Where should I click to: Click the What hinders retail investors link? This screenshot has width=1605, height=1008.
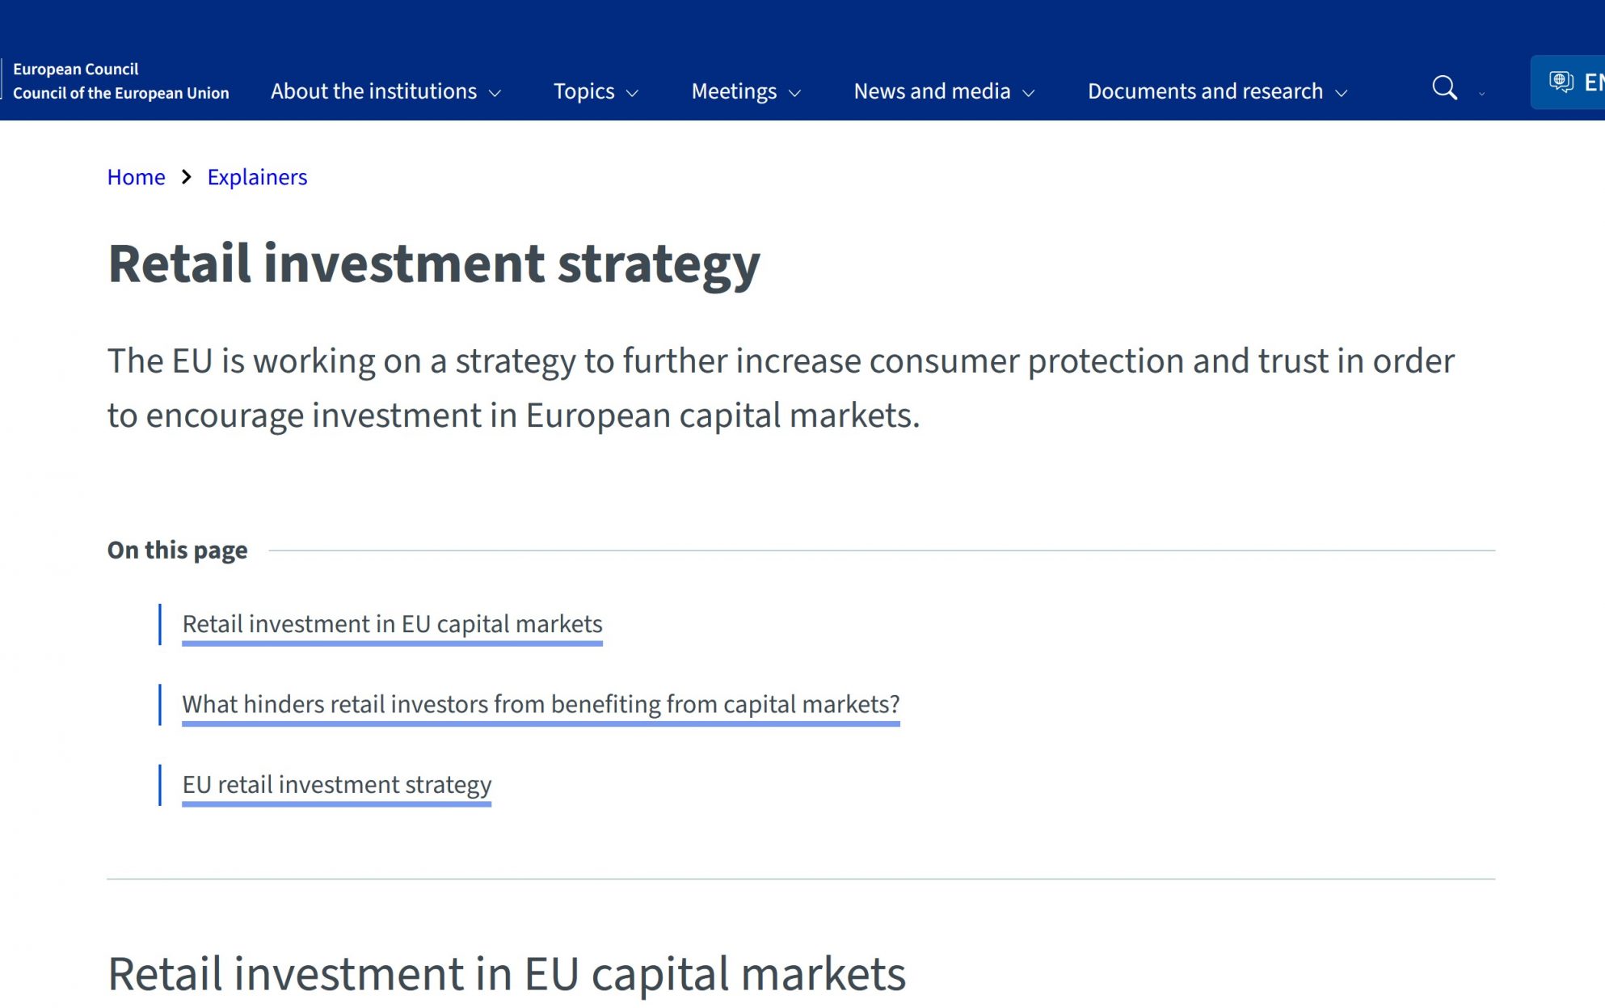pos(541,704)
